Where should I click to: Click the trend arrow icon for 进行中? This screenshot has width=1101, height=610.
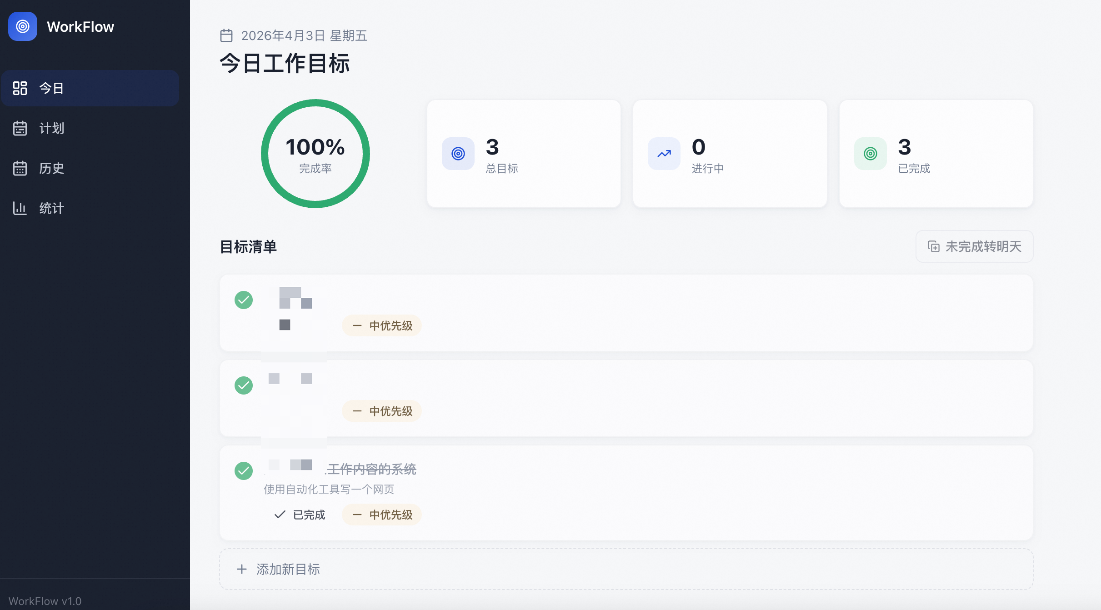click(664, 154)
